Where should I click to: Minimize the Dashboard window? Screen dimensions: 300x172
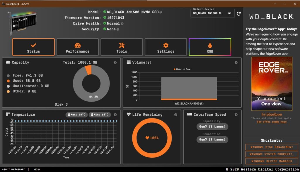pos(275,4)
